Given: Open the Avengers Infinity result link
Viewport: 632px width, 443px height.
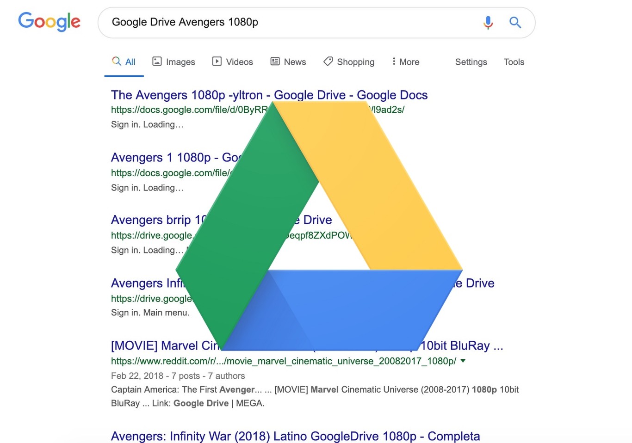Looking at the screenshot, I should click(x=148, y=283).
